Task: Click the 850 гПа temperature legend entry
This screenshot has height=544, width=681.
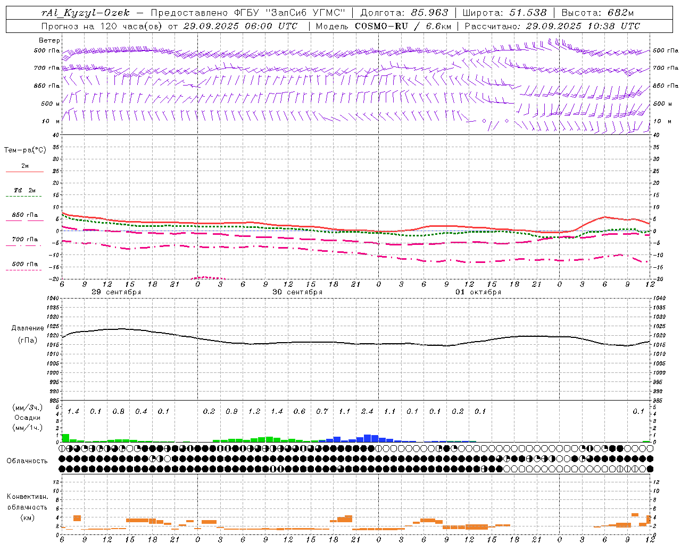Action: point(25,215)
